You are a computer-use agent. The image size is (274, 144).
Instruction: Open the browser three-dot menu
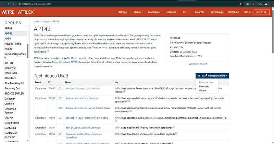pyautogui.click(x=271, y=4)
